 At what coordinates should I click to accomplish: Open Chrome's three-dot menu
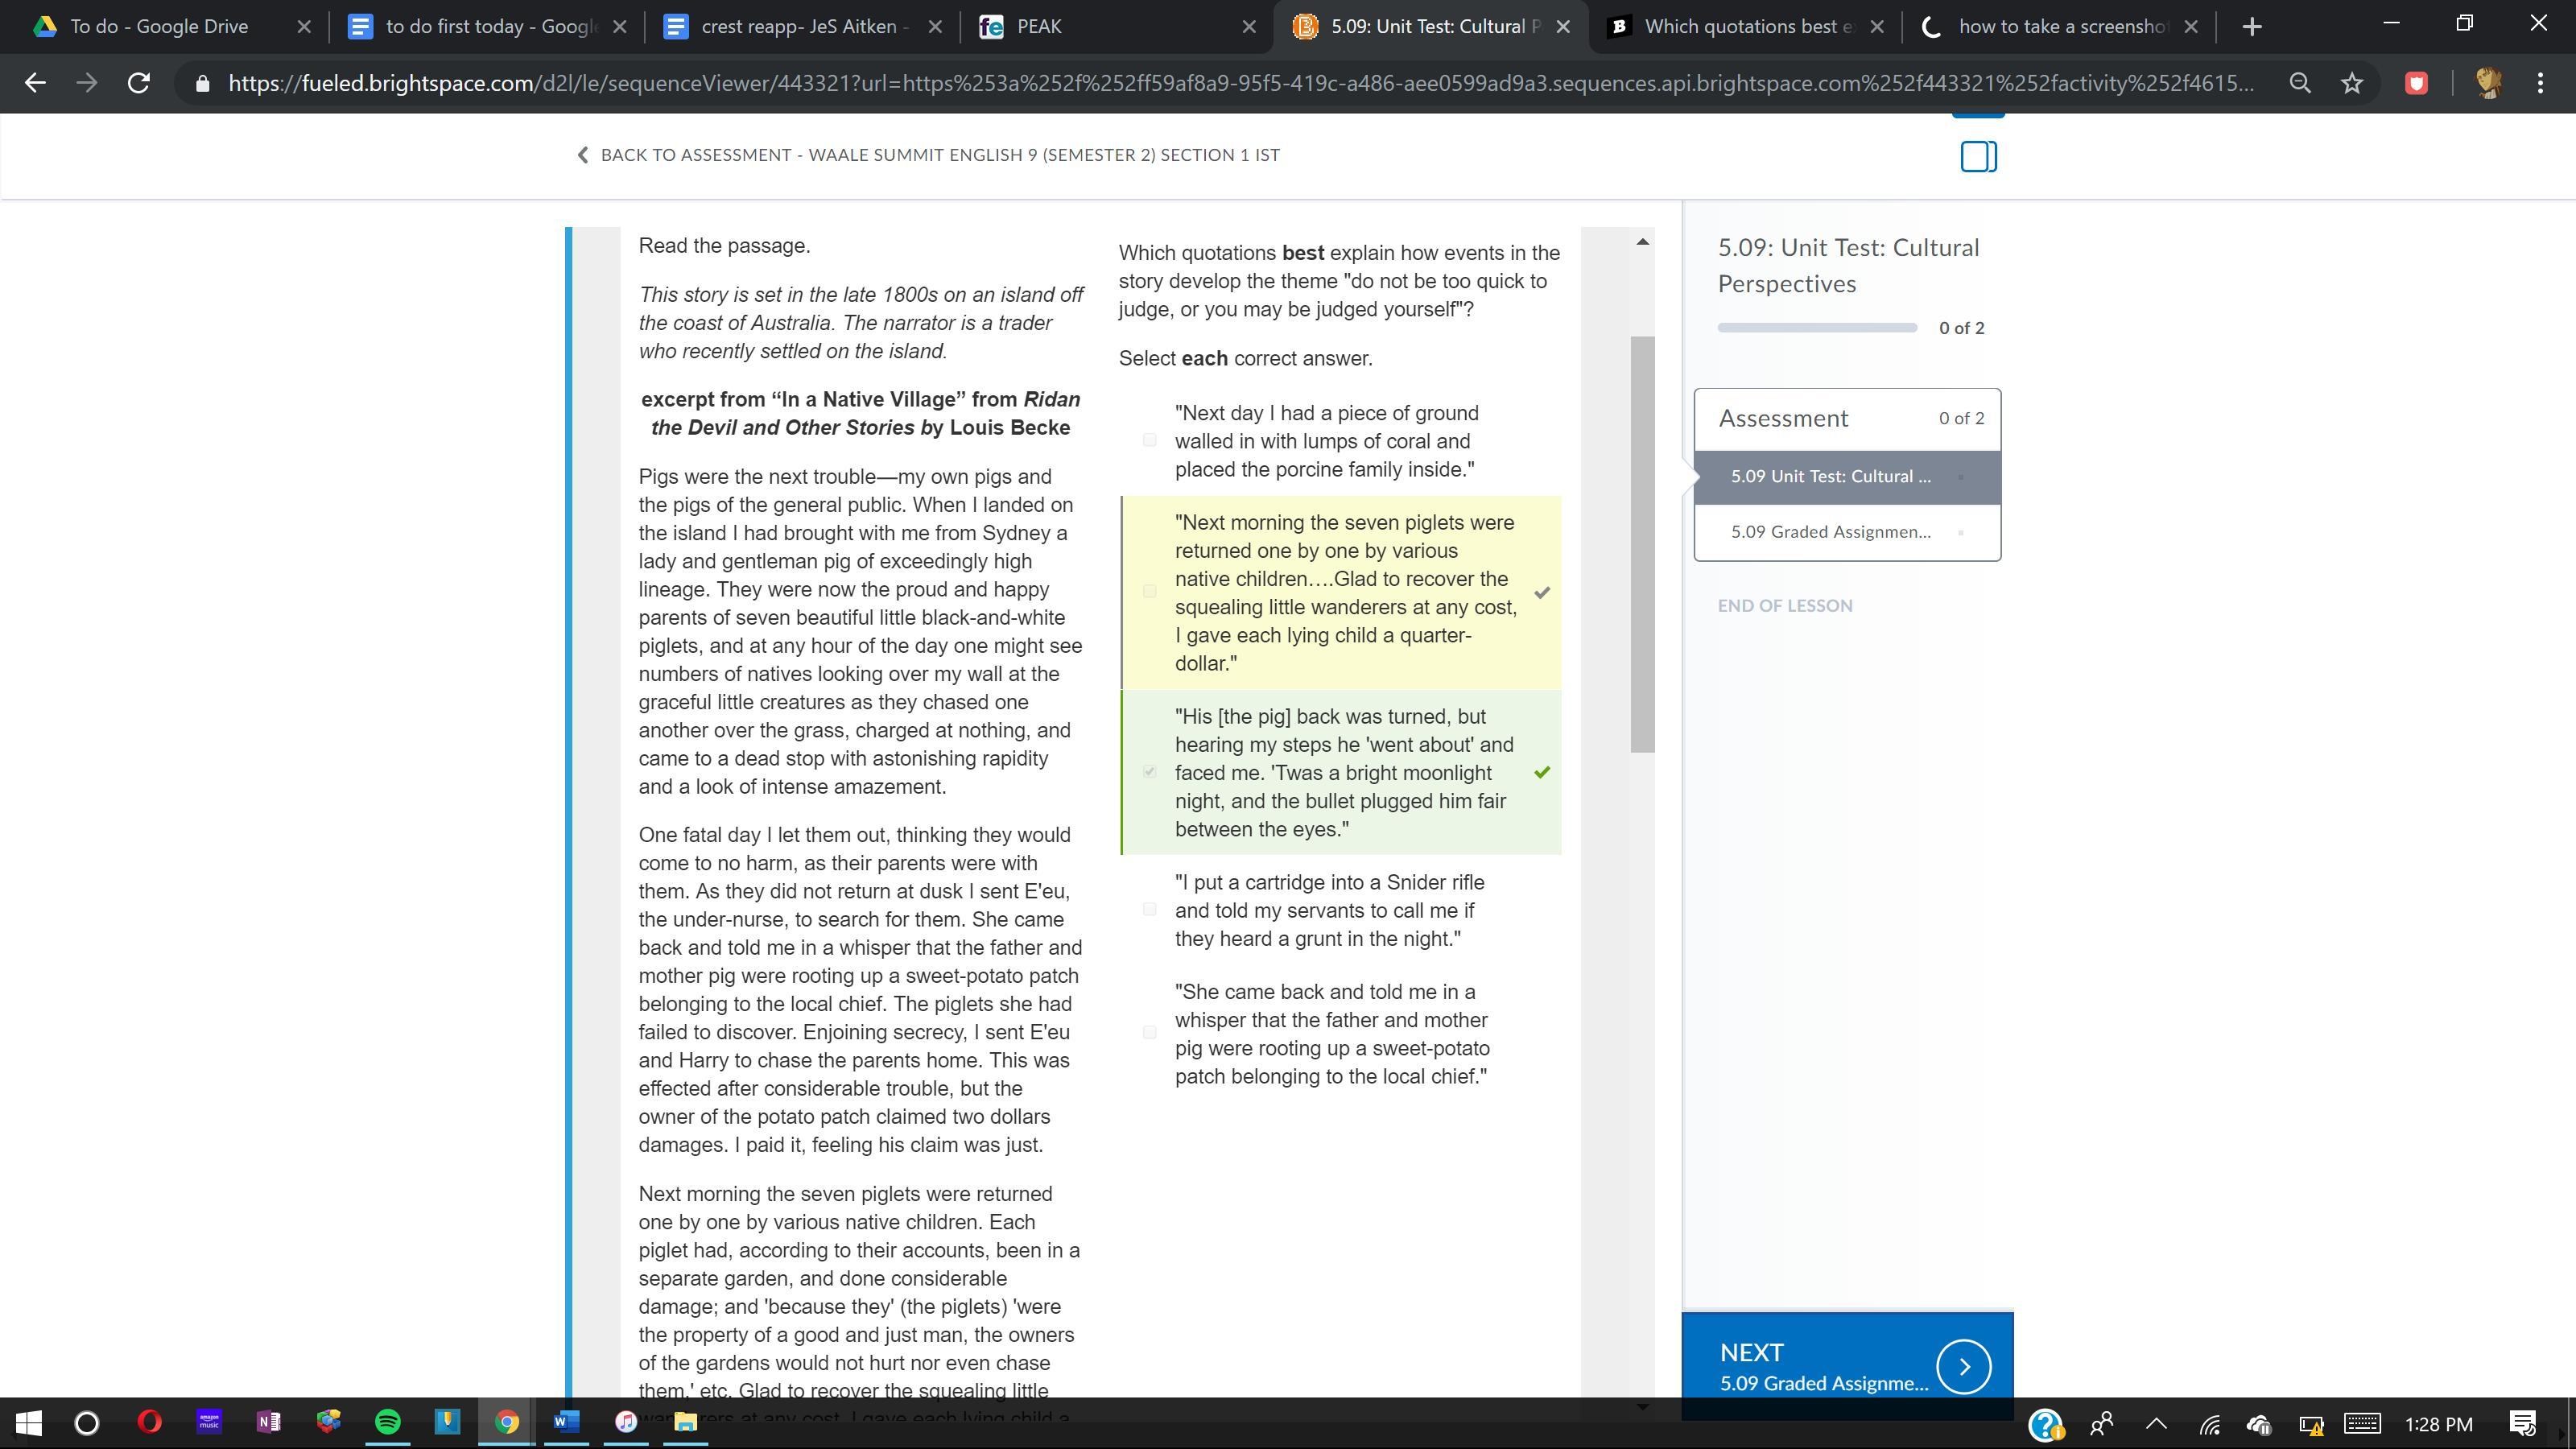pos(2540,83)
